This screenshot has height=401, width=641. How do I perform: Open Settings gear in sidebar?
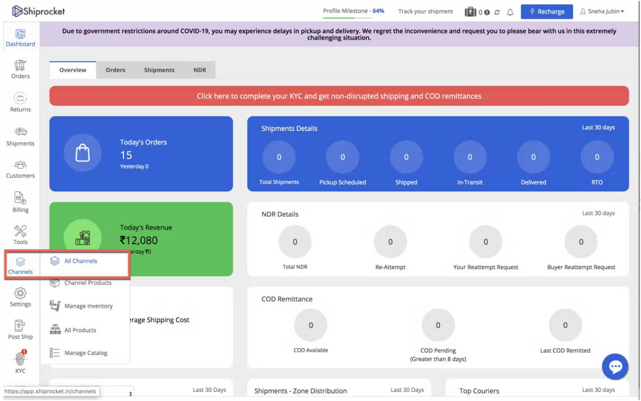pos(21,293)
